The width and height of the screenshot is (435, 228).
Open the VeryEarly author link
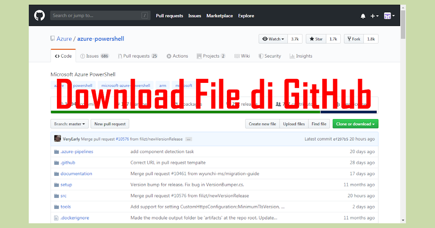(x=71, y=139)
